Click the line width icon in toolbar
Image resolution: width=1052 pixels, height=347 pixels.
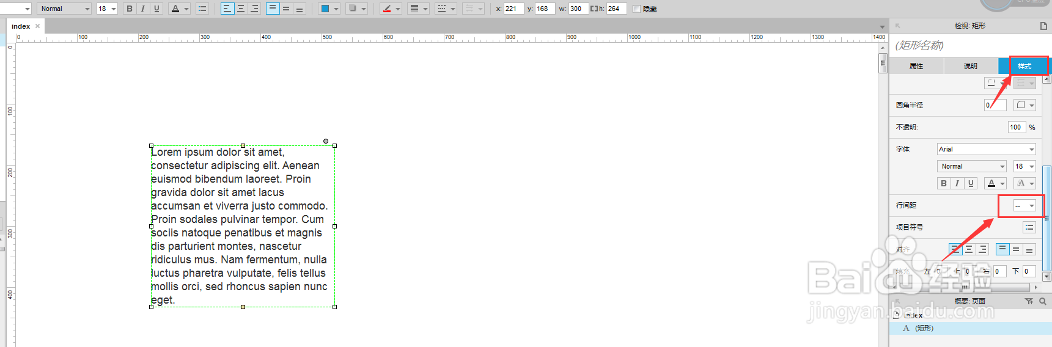click(x=414, y=9)
